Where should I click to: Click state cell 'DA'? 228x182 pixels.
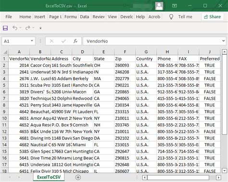pos(104,138)
